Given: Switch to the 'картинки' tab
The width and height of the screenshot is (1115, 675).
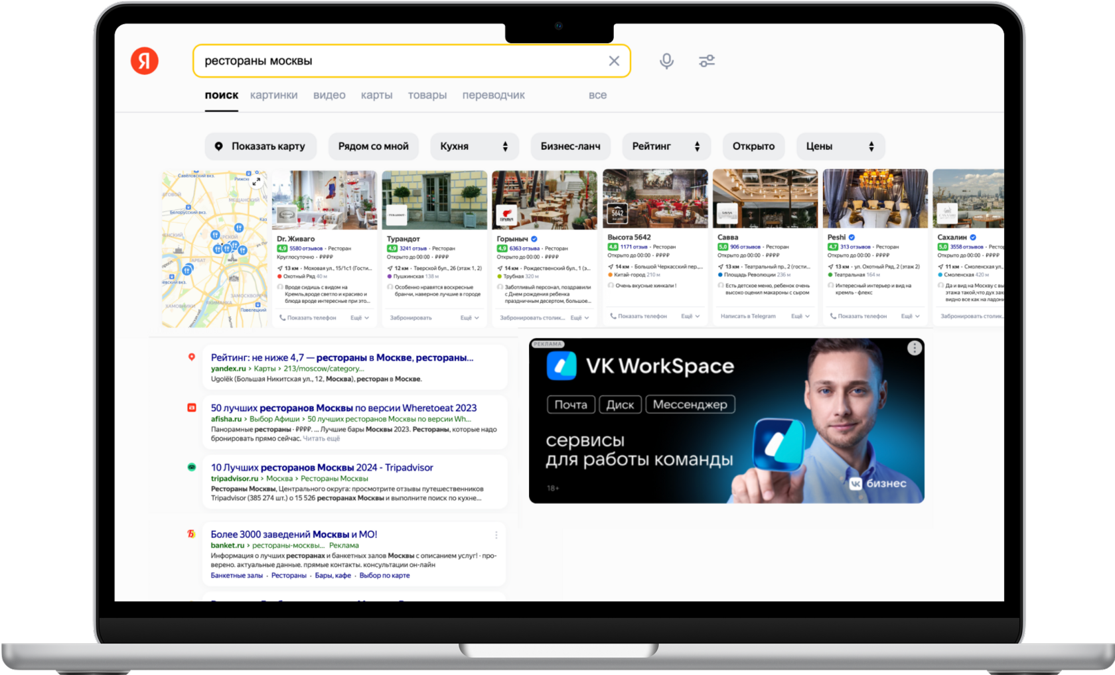Looking at the screenshot, I should tap(273, 95).
